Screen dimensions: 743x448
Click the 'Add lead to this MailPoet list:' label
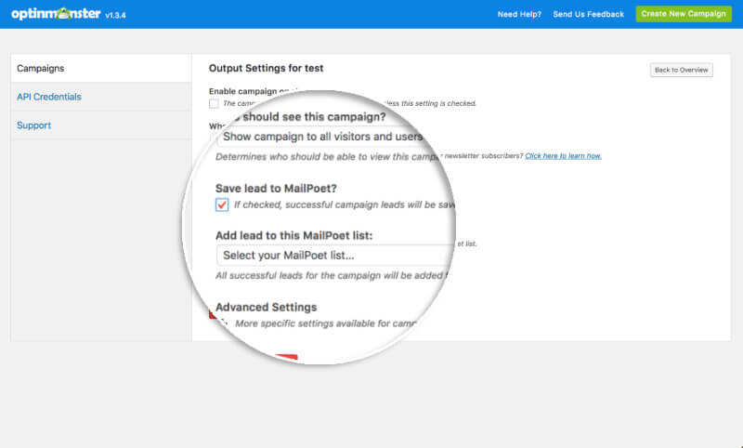pos(293,235)
